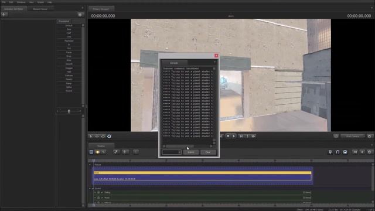Image resolution: width=375 pixels, height=211 pixels.
Task: Toggle the Sound track group checkmark
Action: (93, 189)
